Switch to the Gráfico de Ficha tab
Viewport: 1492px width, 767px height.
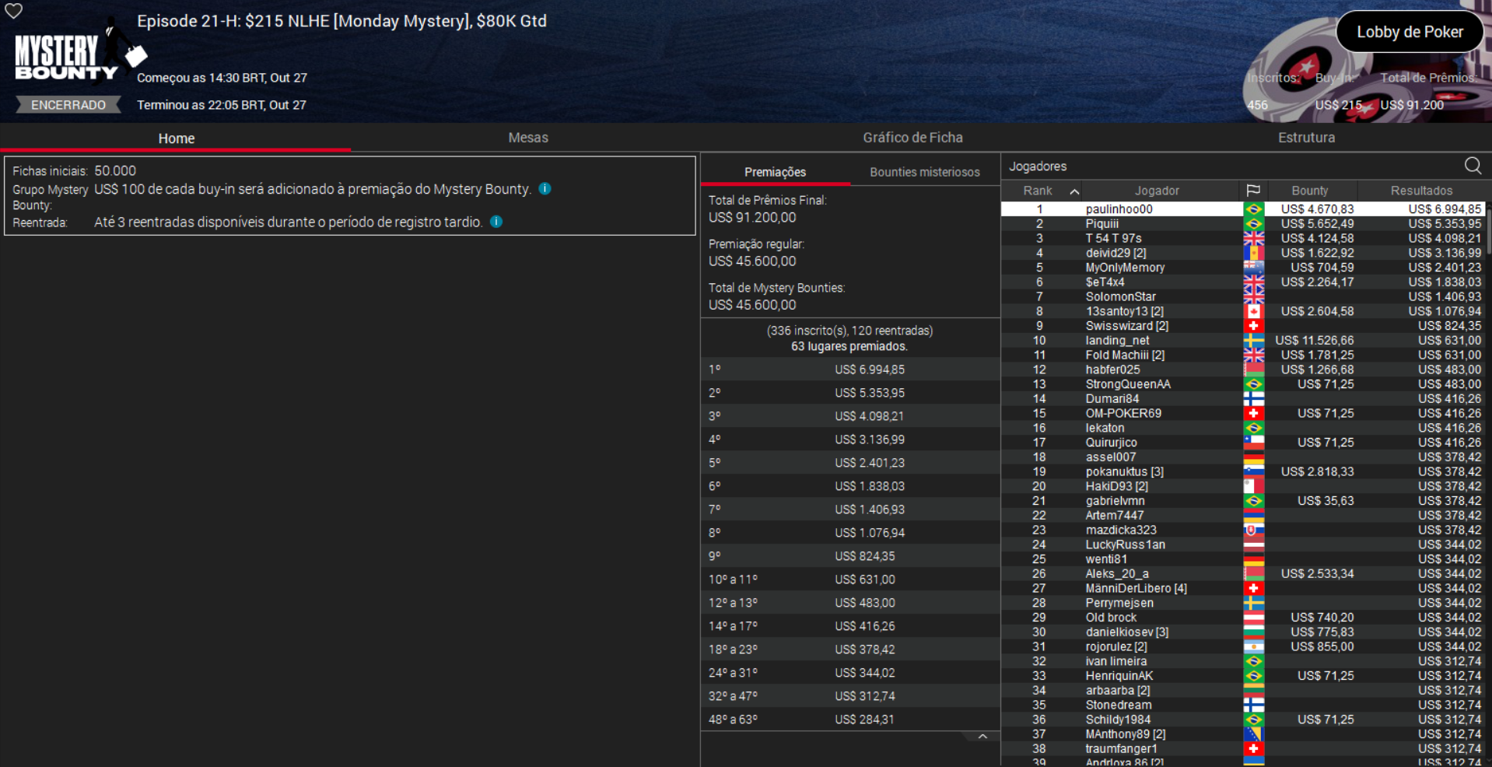912,137
